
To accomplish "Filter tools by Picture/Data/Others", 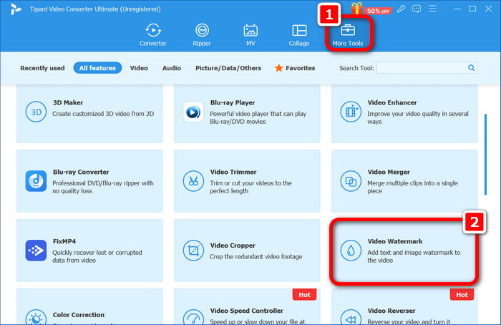I will click(x=228, y=68).
